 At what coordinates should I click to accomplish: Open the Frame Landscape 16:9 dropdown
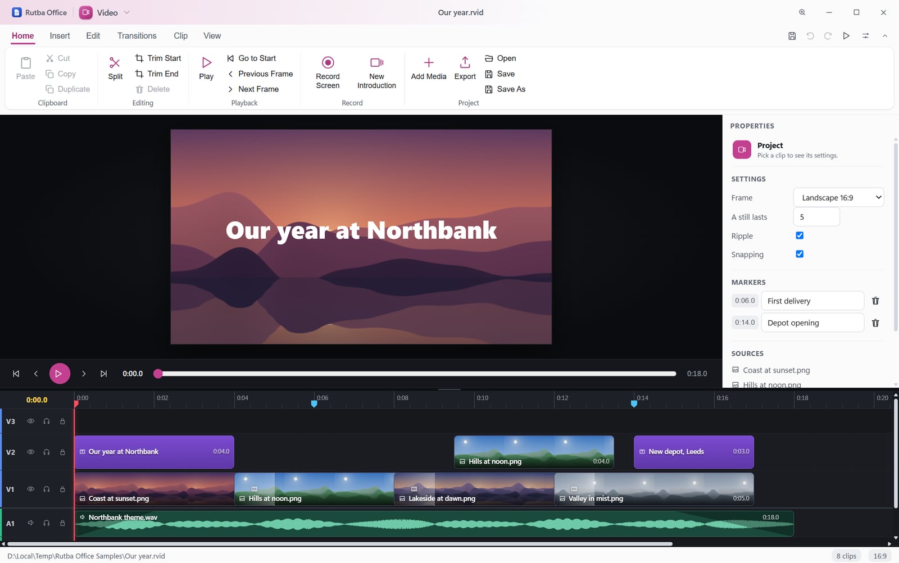pyautogui.click(x=838, y=198)
